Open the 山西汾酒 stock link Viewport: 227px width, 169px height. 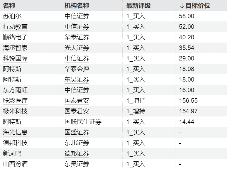point(15,164)
